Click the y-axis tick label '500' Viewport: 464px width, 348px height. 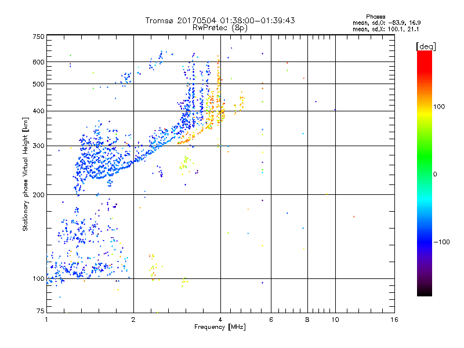click(38, 84)
